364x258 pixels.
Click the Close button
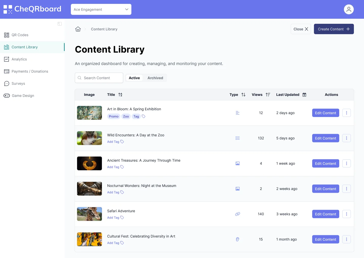tap(301, 29)
